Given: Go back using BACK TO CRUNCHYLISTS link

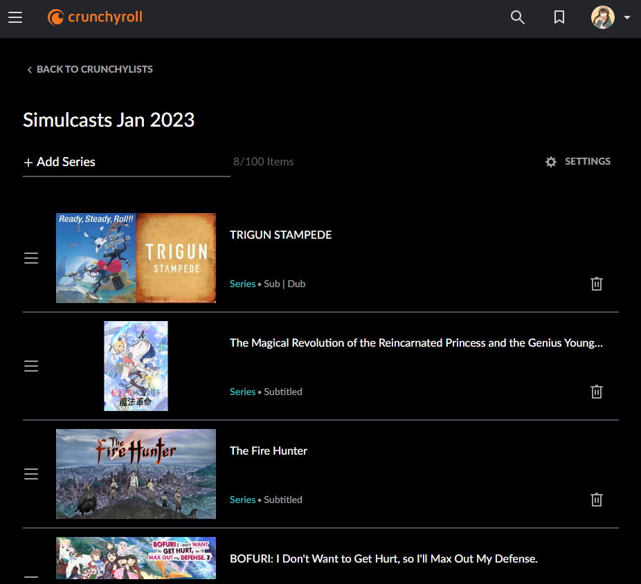Looking at the screenshot, I should (x=95, y=69).
